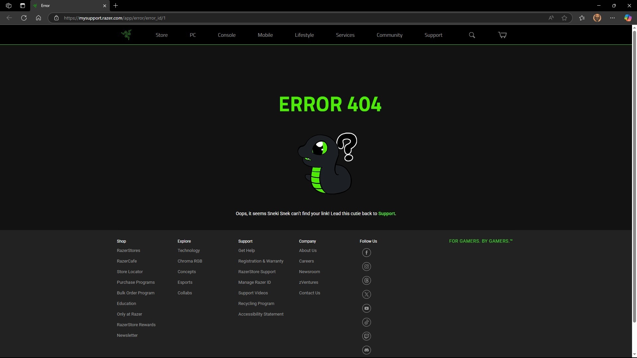This screenshot has width=637, height=358.
Task: Open Registration & Warranty link
Action: (261, 261)
